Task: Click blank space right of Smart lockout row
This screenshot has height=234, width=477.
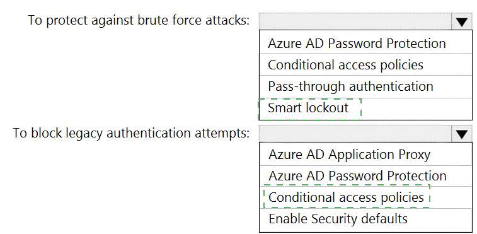Action: coord(417,109)
